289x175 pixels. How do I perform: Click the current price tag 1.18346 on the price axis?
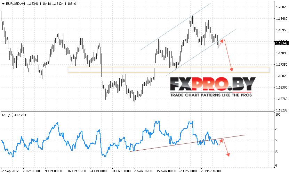[281, 43]
